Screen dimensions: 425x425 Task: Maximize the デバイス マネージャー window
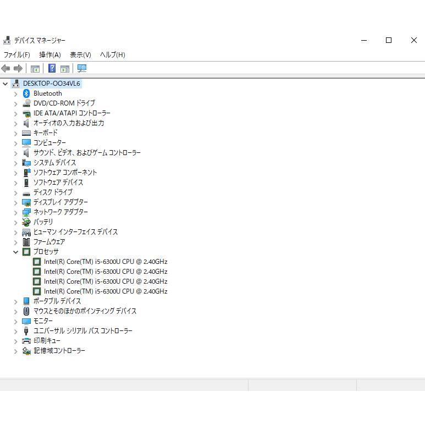tap(388, 40)
